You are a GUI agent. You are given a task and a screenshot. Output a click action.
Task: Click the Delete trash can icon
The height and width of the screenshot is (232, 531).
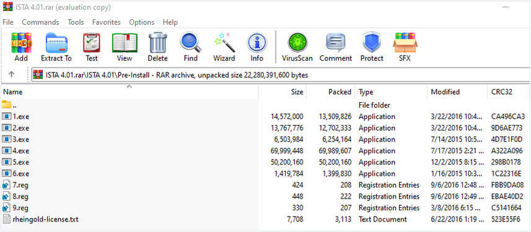158,43
